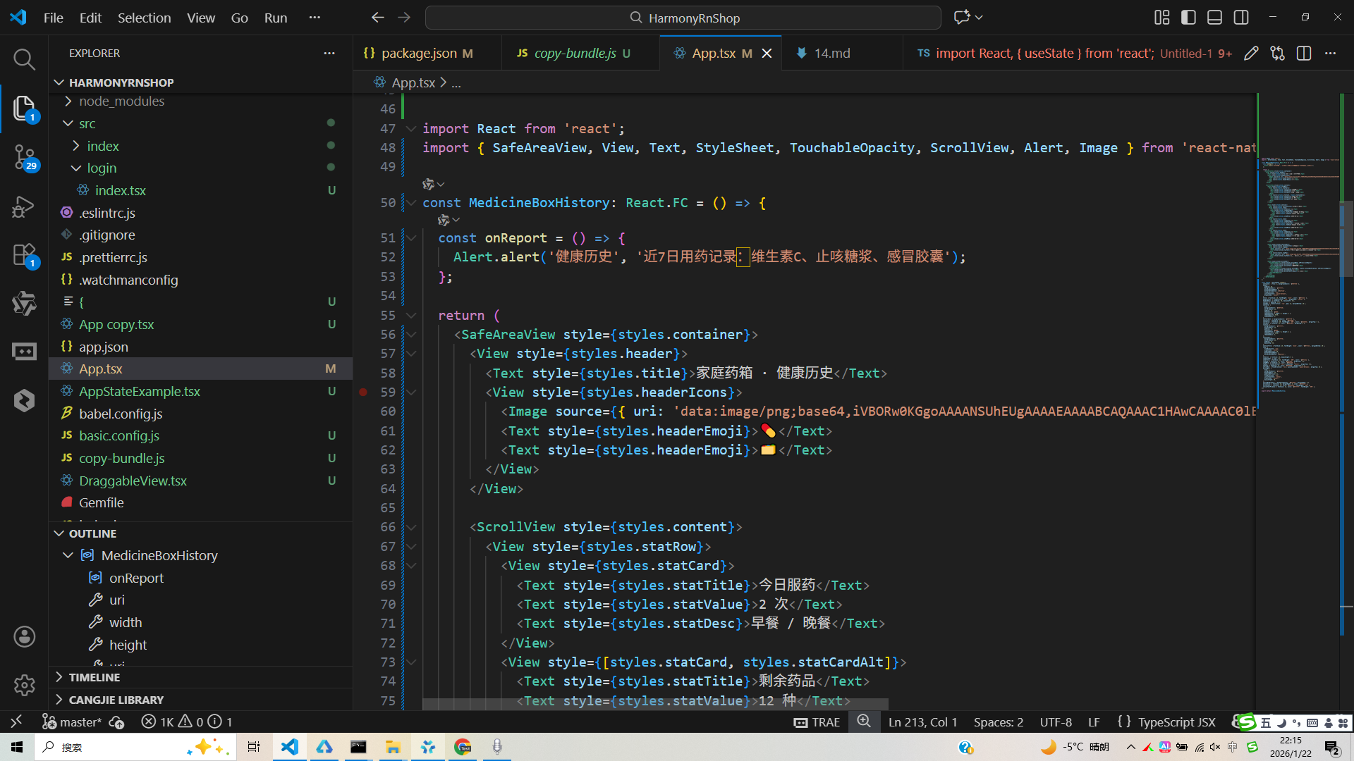Screen dimensions: 1354x761
Task: Click Spaces: 2 indentation setting
Action: (x=999, y=722)
